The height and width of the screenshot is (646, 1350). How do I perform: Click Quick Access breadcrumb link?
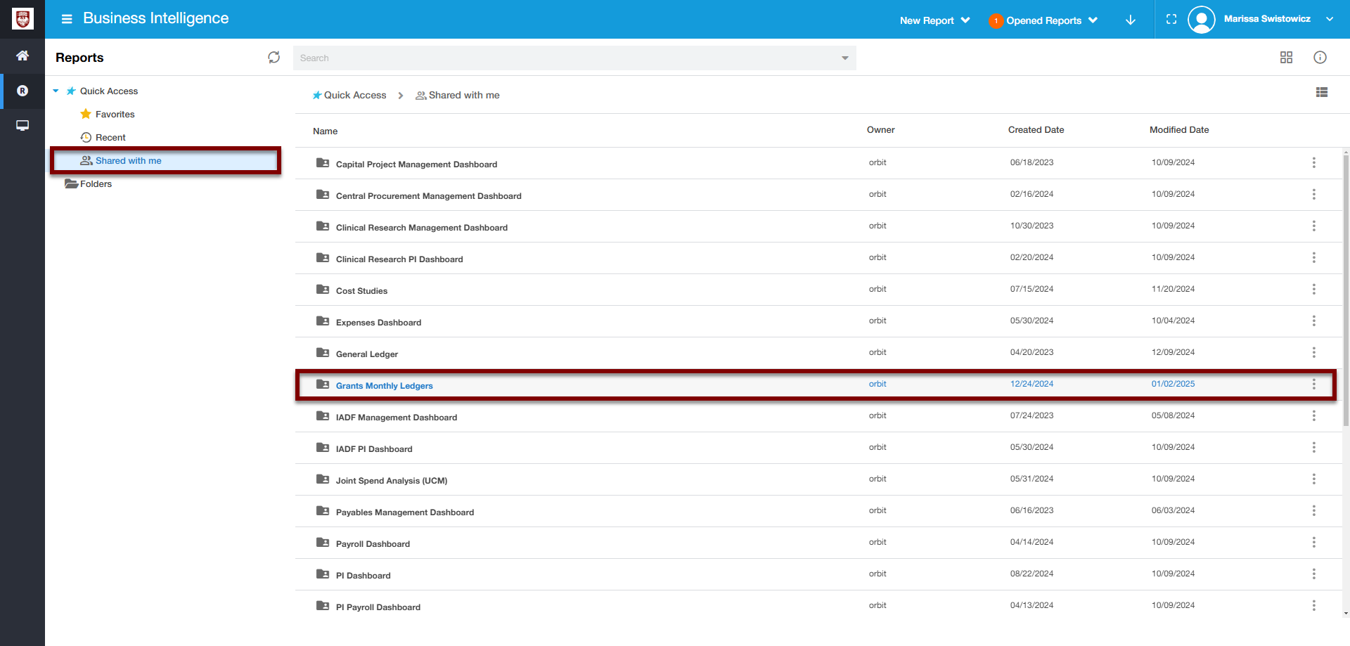354,96
